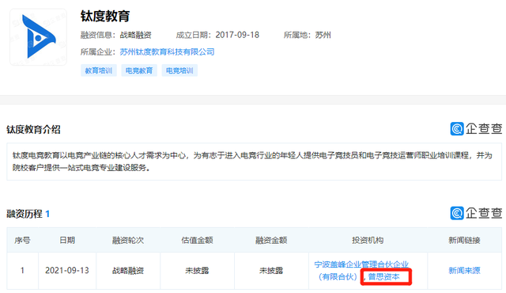
Task: Click the 估值金额 column header
Action: [x=197, y=240]
